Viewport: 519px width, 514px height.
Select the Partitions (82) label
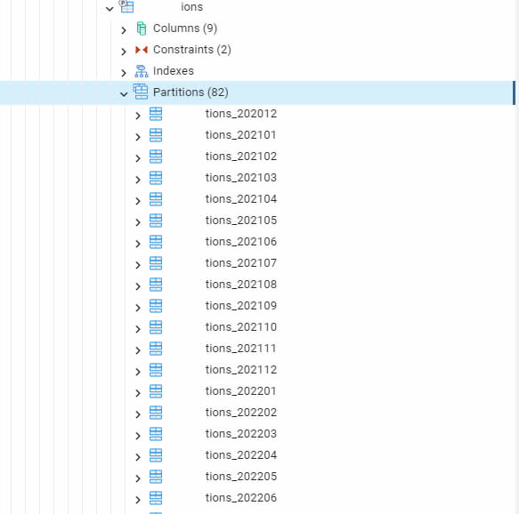click(x=191, y=92)
